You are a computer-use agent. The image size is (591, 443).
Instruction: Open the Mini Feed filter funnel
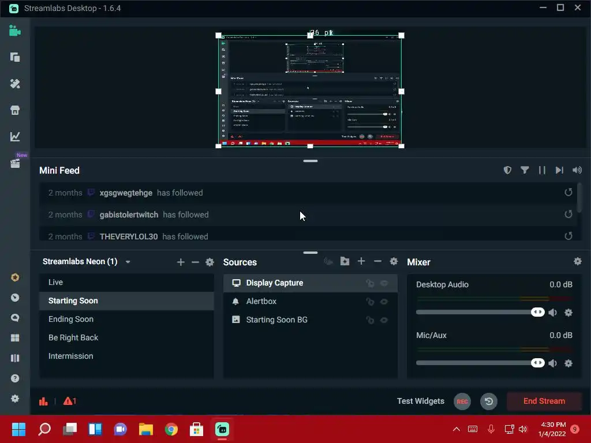coord(524,170)
